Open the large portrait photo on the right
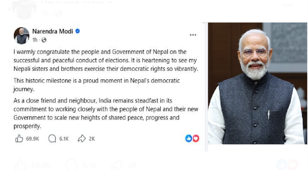The height and width of the screenshot is (170, 308). 257,83
